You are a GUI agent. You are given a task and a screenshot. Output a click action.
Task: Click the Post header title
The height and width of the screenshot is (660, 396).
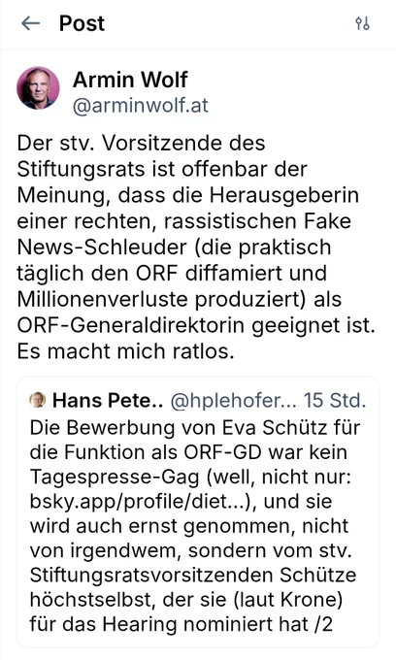(x=82, y=23)
